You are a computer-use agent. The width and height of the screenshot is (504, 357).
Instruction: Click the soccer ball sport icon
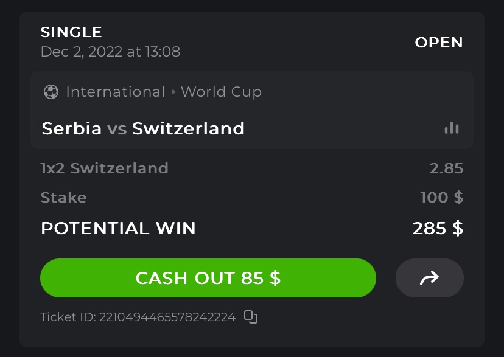[51, 92]
